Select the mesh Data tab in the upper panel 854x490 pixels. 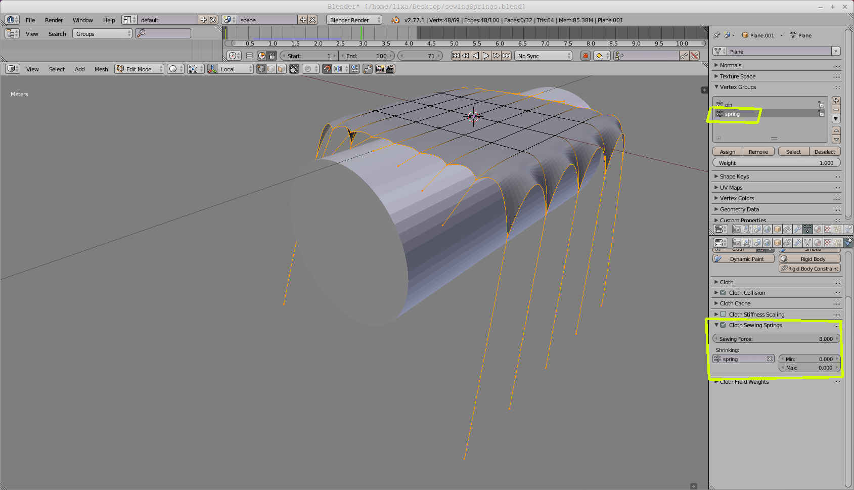pos(807,229)
